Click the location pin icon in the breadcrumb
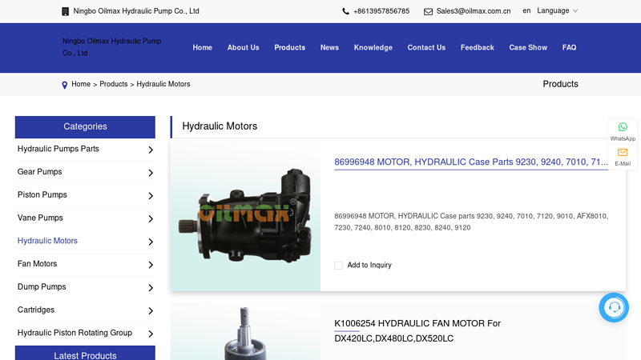The image size is (641, 360). pyautogui.click(x=65, y=85)
